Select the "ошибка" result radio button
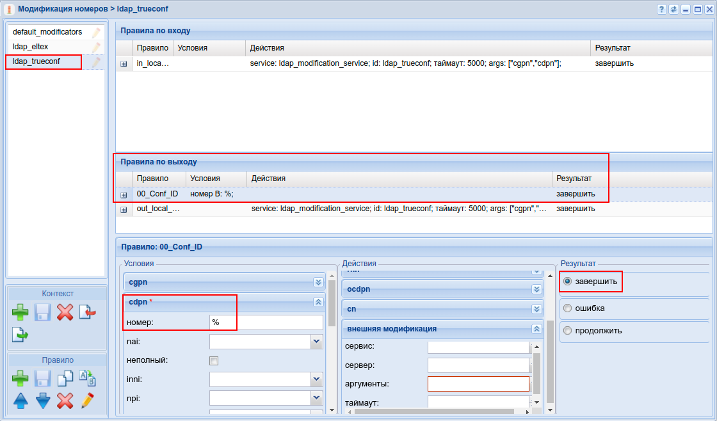Screen dimensions: 717x421 coord(567,308)
